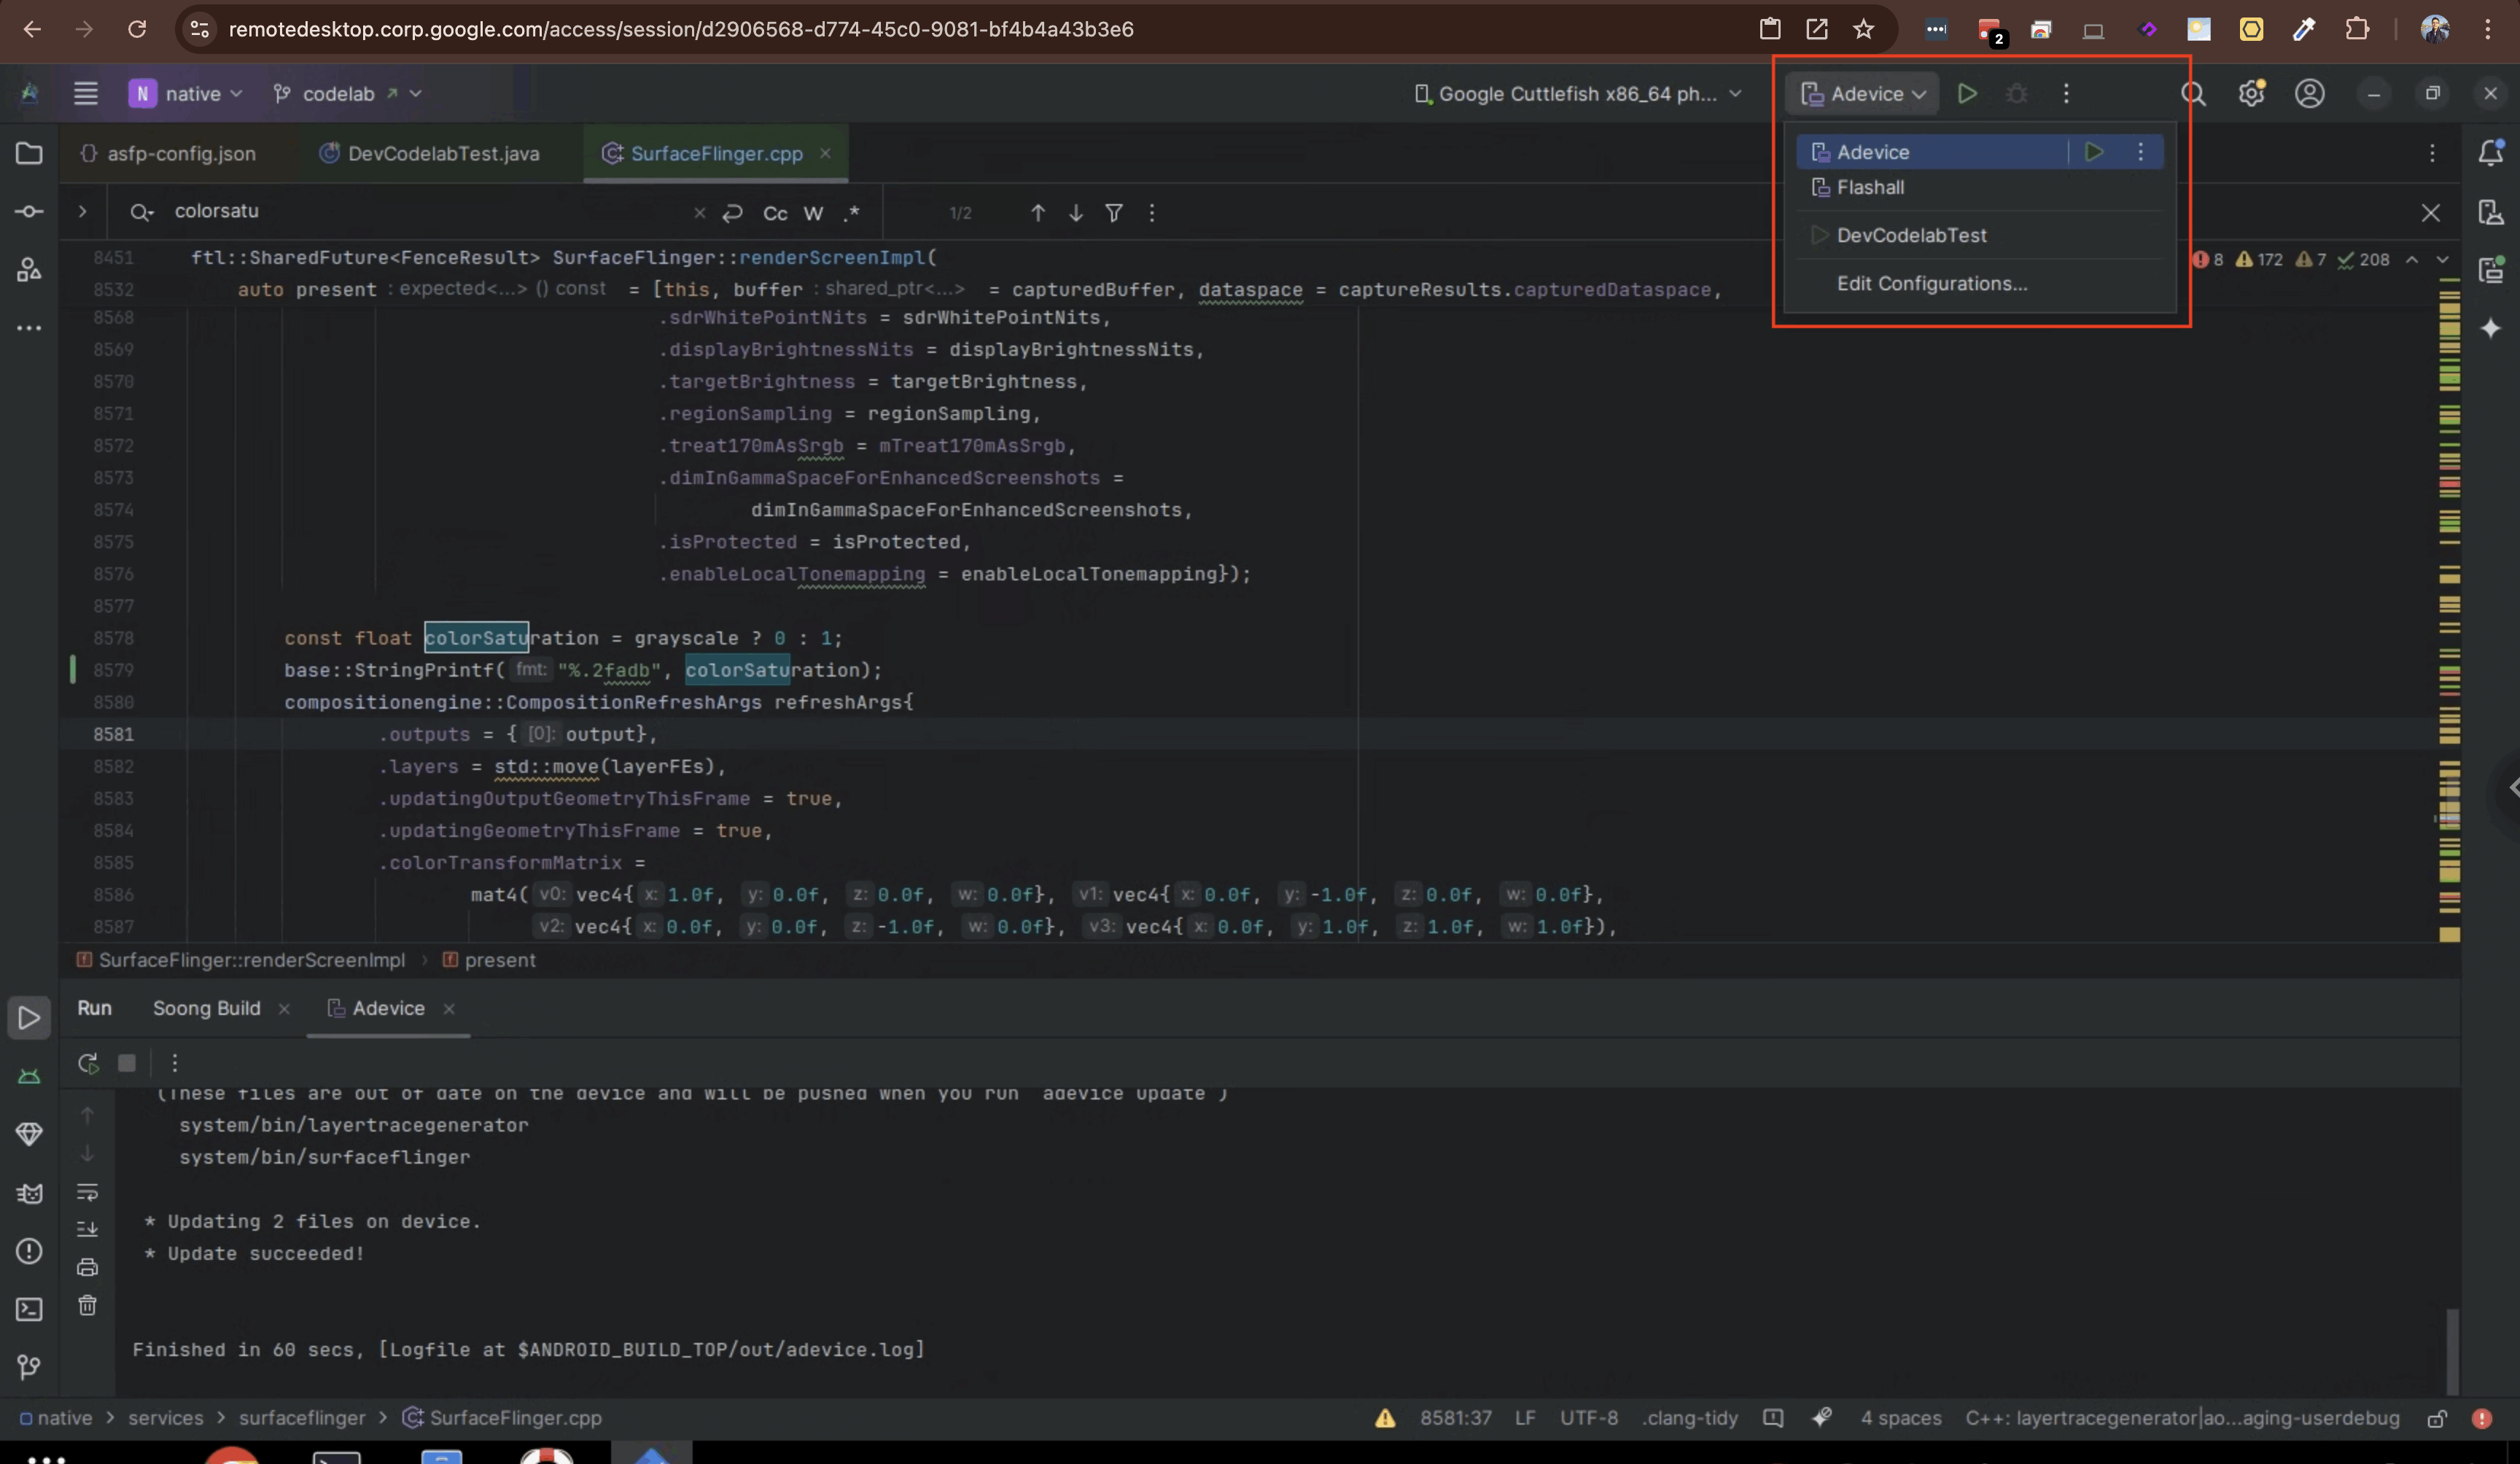
Task: Toggle Match Case (Cc) in search bar
Action: (x=775, y=213)
